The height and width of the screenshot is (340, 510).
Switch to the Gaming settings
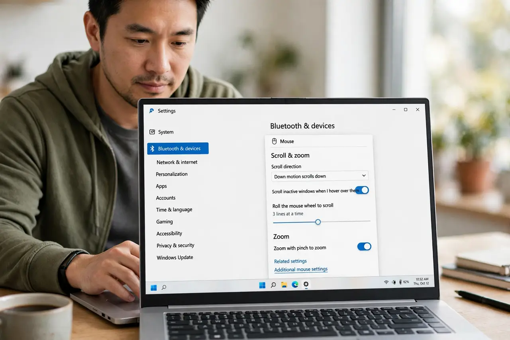165,222
